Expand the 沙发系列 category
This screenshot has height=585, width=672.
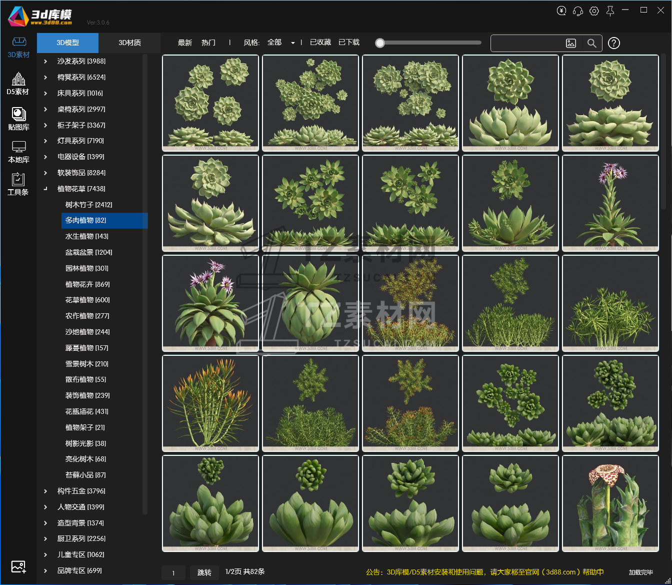[45, 62]
